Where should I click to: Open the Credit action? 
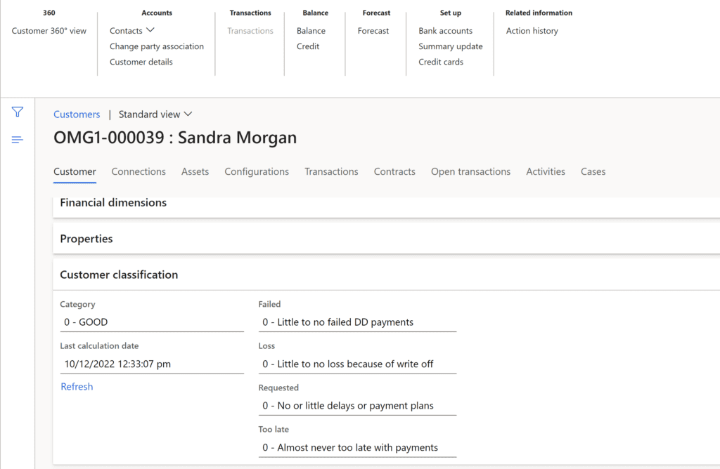click(308, 46)
